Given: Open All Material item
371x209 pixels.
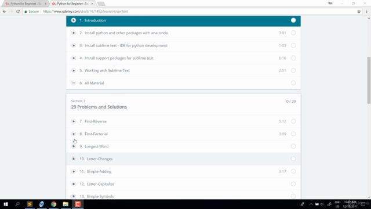Looking at the screenshot, I should click(x=183, y=83).
